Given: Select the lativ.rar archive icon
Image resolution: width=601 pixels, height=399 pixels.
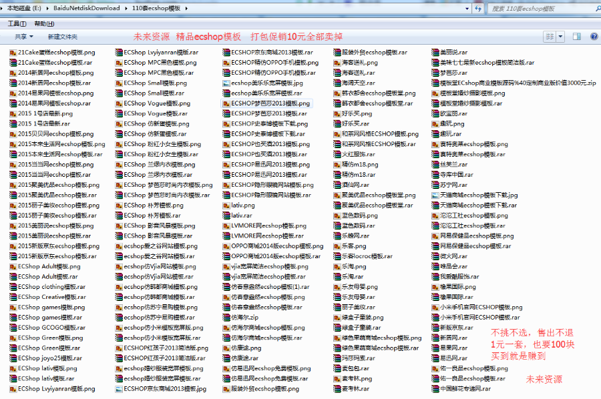Looking at the screenshot, I should coord(226,216).
